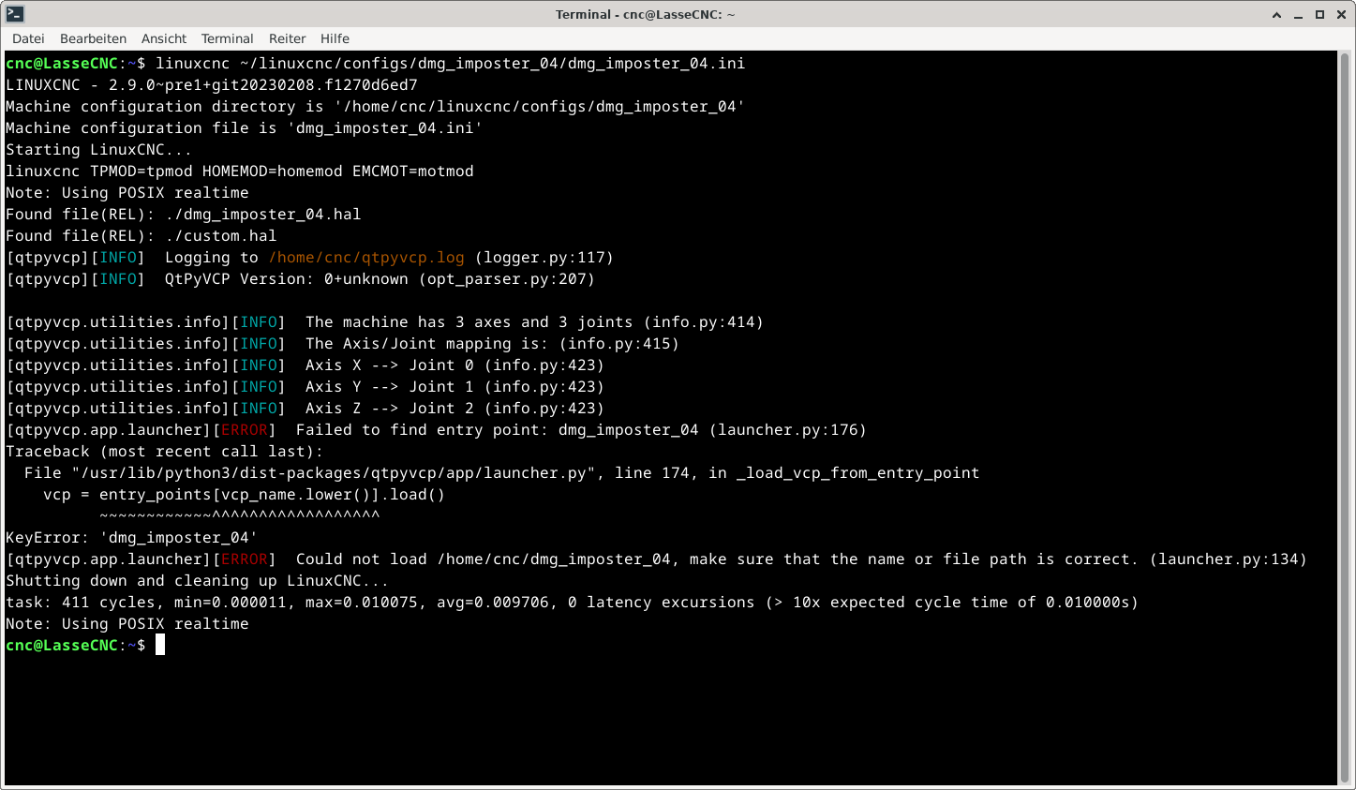
Task: Click the text "linuxcnc TPMOD=tpmod HOMEMOD=homemod EMCMOT=motmod"
Action: click(240, 171)
